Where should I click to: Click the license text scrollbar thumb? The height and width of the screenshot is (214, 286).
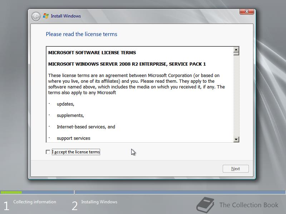click(x=236, y=54)
